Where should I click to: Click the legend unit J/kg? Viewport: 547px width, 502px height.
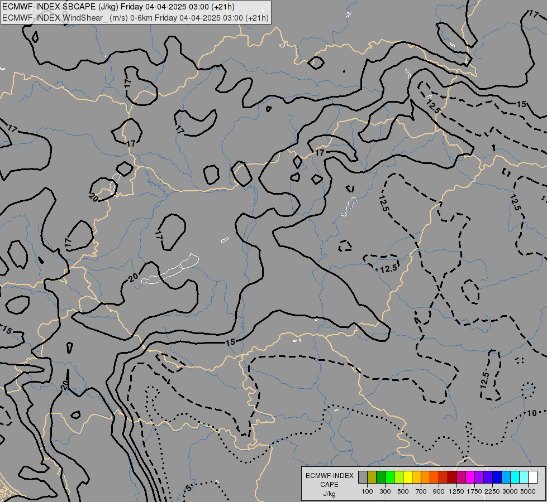click(x=329, y=494)
